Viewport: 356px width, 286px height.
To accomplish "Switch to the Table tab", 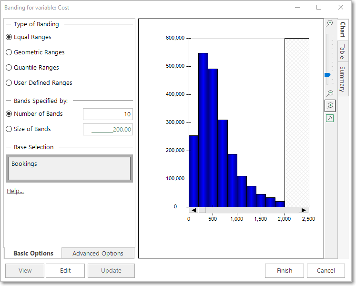I will [x=342, y=52].
